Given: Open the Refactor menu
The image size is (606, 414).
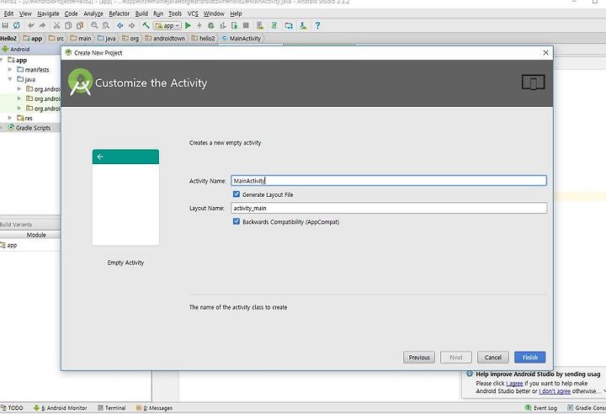Looking at the screenshot, I should pos(119,13).
